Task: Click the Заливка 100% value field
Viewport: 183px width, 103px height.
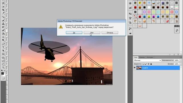Action: point(177,64)
